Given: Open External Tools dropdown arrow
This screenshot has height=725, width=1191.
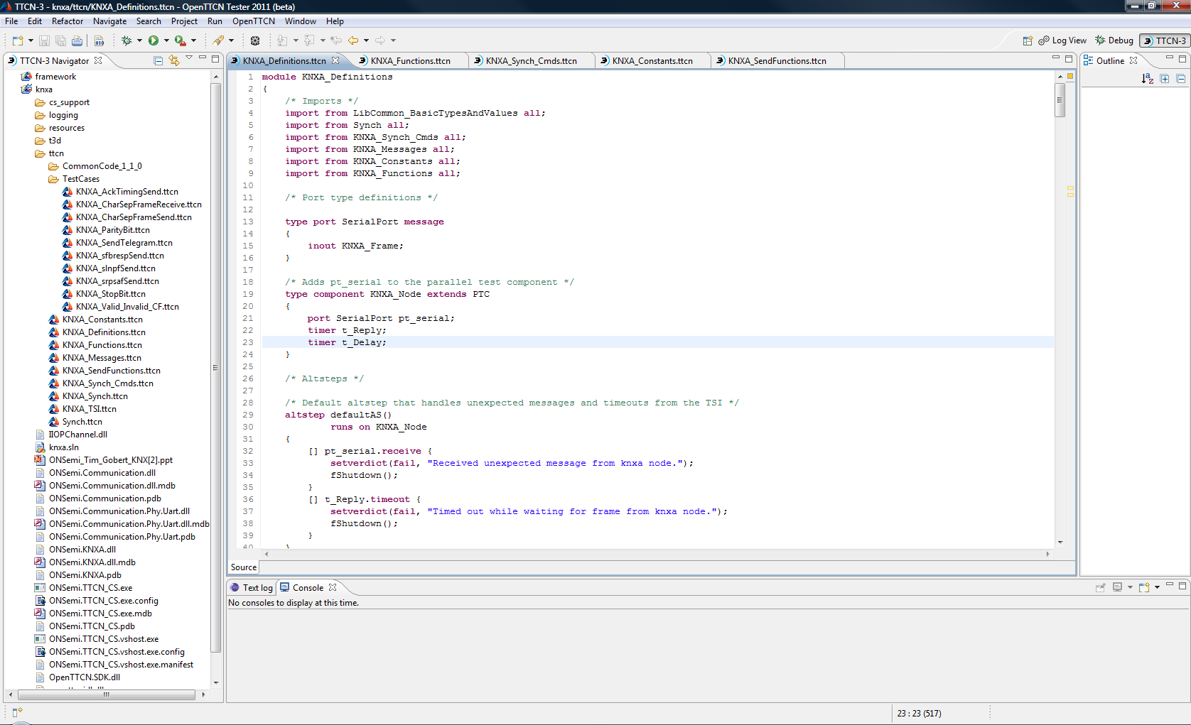Looking at the screenshot, I should click(193, 40).
